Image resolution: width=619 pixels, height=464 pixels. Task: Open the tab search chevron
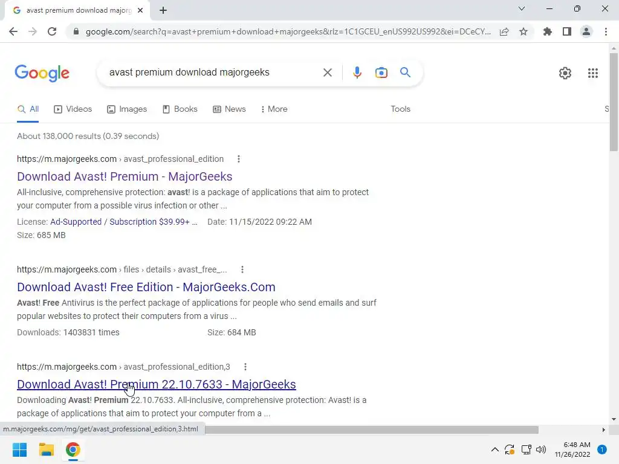tap(522, 8)
